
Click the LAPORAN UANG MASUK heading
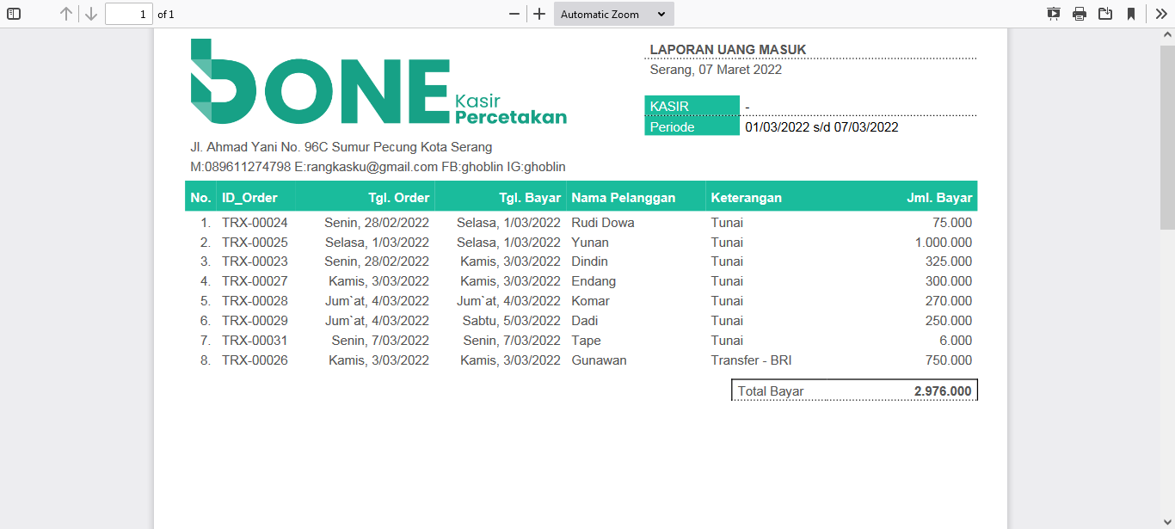pos(728,50)
